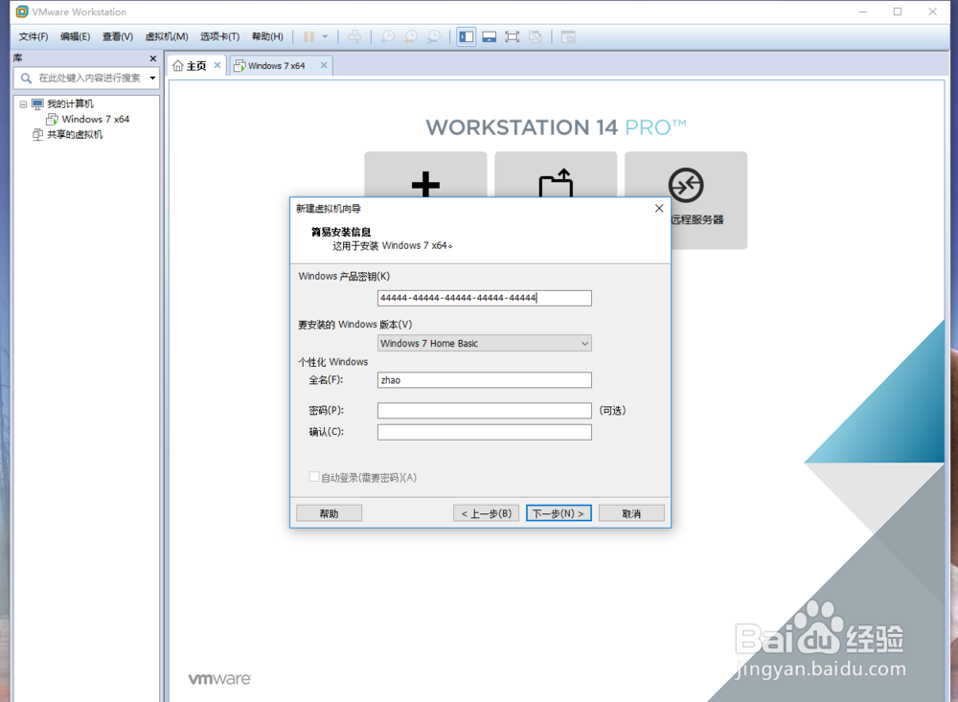The height and width of the screenshot is (702, 958).
Task: Open the 文件(F) menu
Action: (x=33, y=36)
